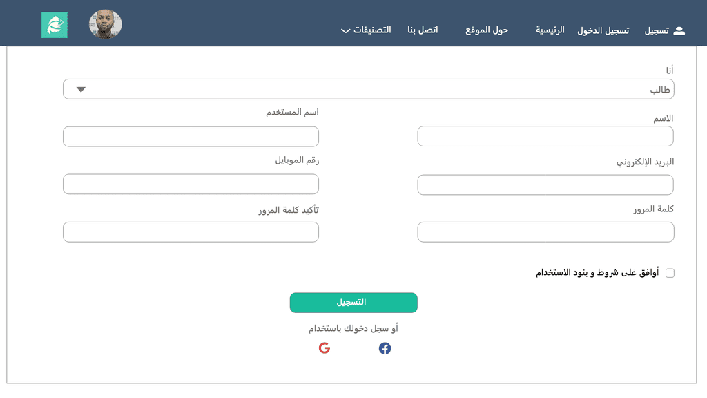Open the الرئيسية home menu item
707x398 pixels.
[550, 30]
